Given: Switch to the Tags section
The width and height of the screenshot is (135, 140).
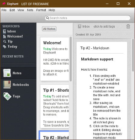Looking at the screenshot, I should pyautogui.click(x=16, y=96).
